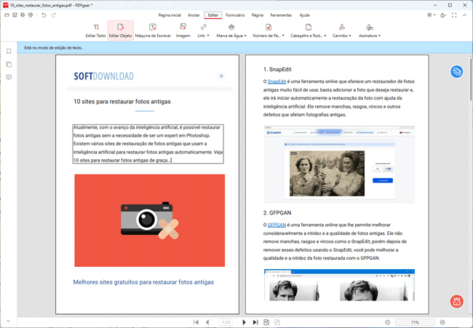This screenshot has height=328, width=473.
Task: Undo the last action
Action: click(x=44, y=15)
